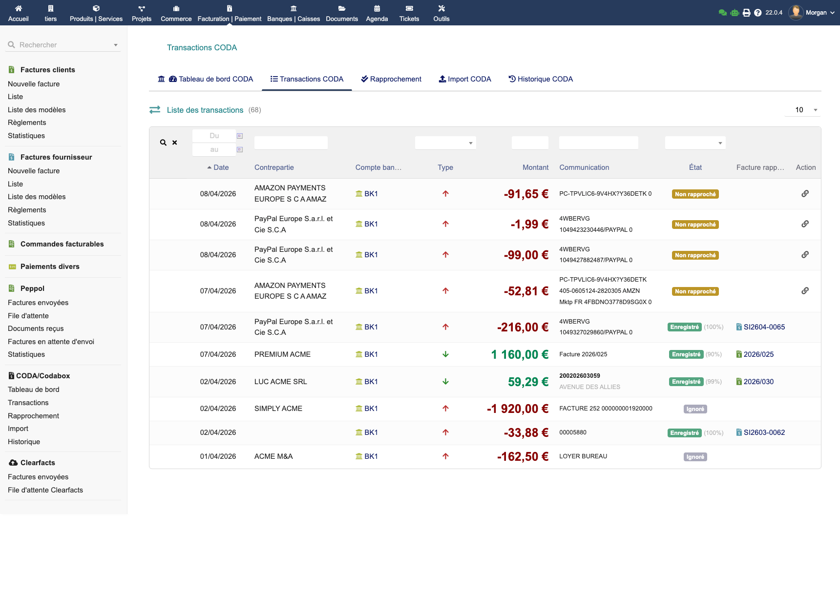The image size is (840, 595).
Task: Click the link icon for the -91,65 € transaction
Action: pyautogui.click(x=805, y=194)
